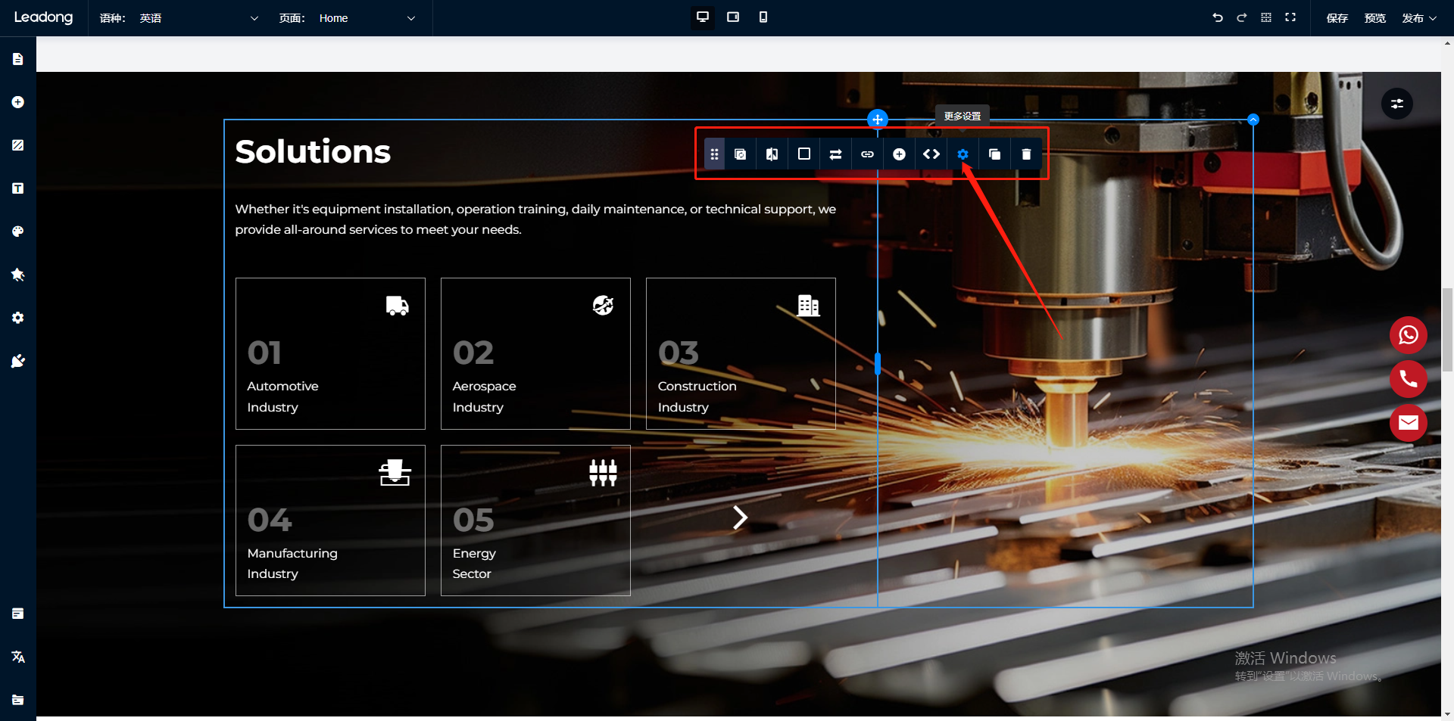The height and width of the screenshot is (721, 1454).
Task: Select the Automotive Industry solution card
Action: [x=330, y=353]
